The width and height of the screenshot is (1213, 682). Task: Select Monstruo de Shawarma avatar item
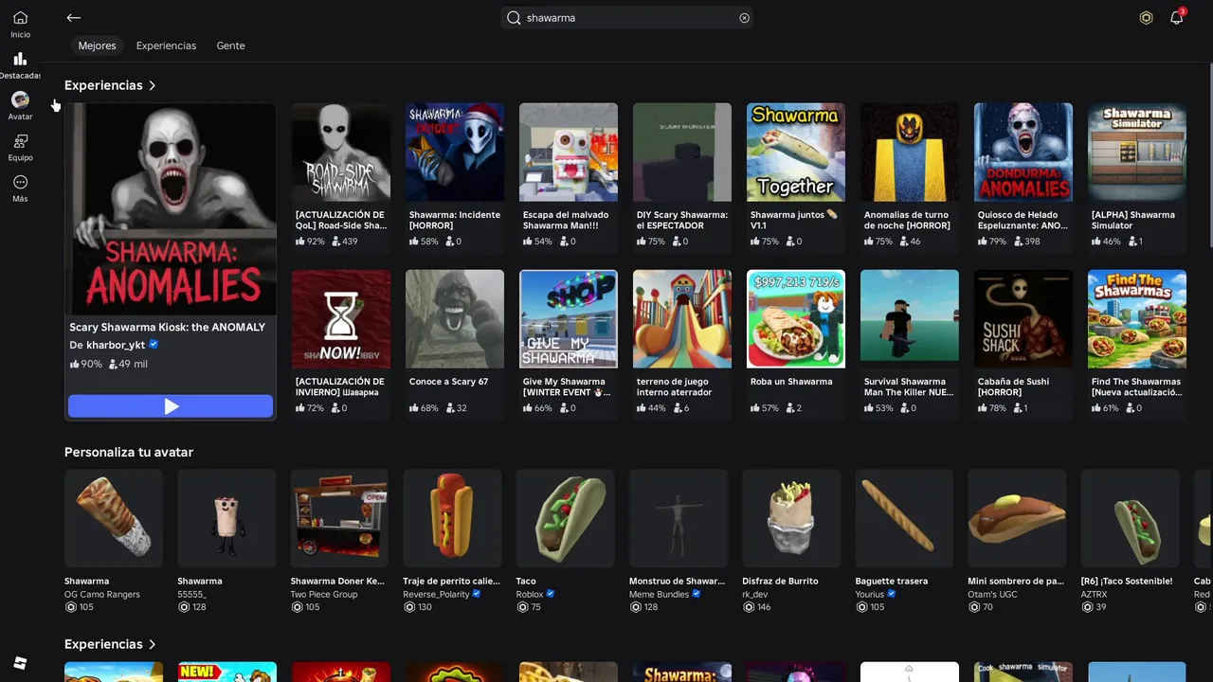tap(679, 518)
